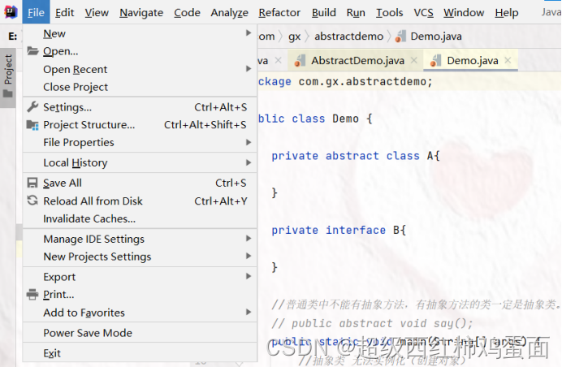Image resolution: width=562 pixels, height=367 pixels.
Task: Open the Tools menu
Action: 389,12
